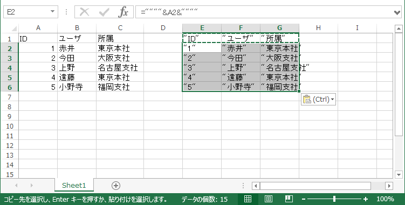The height and width of the screenshot is (205, 405).
Task: Click the zoom in plus button
Action: click(366, 199)
